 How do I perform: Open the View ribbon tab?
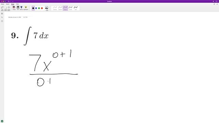click(x=17, y=4)
